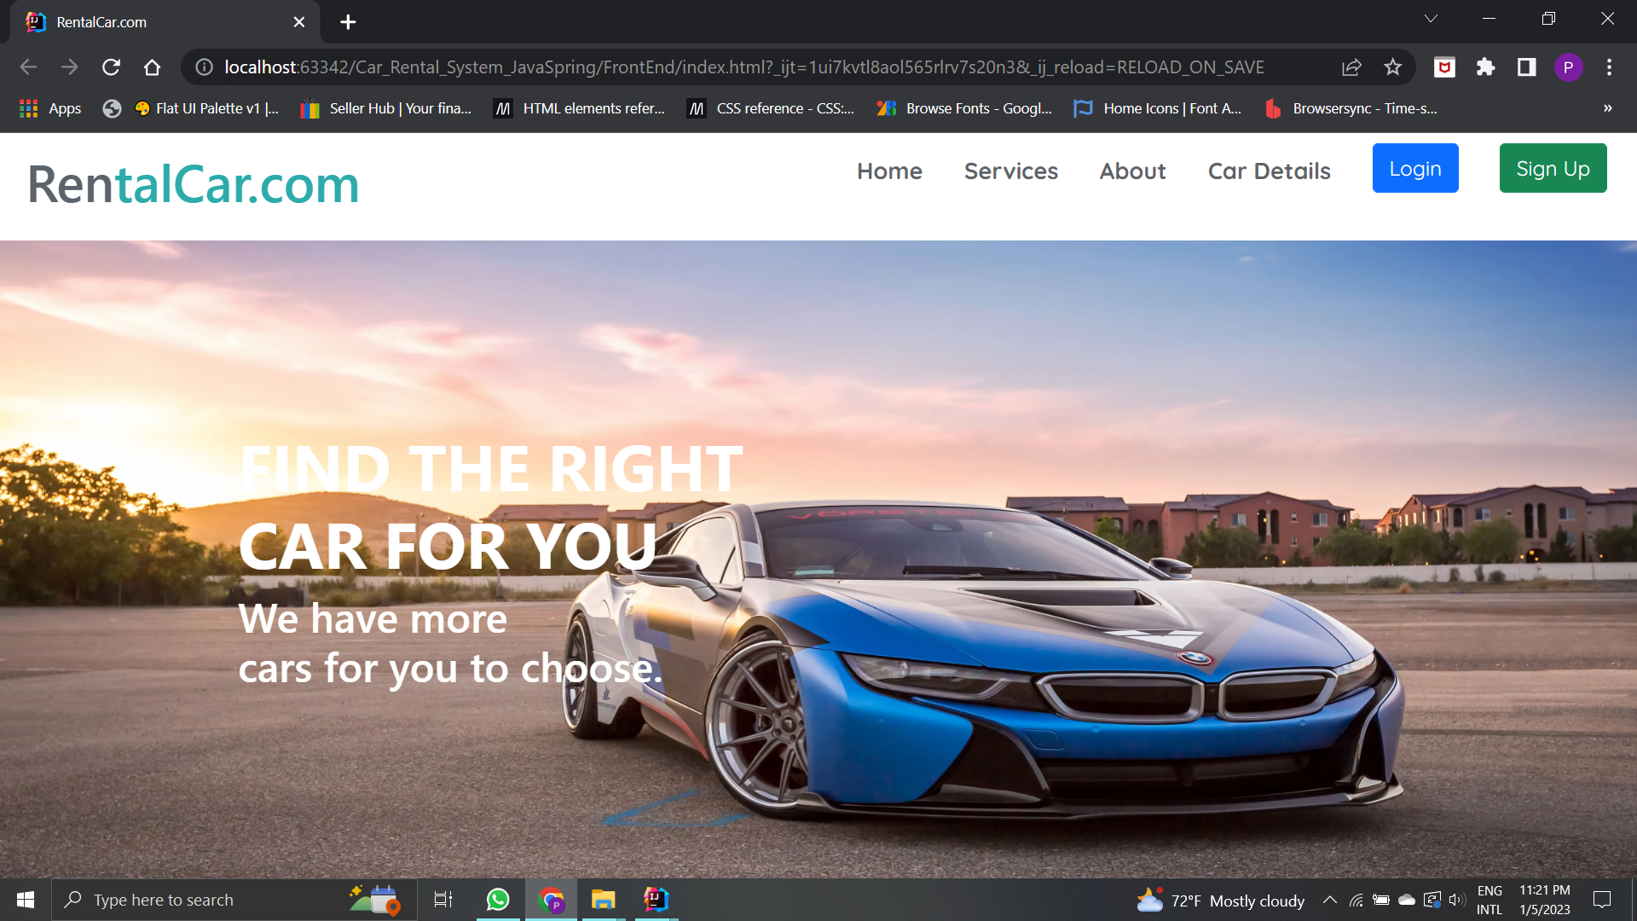Open the Extensions puzzle icon
Viewport: 1637px width, 921px height.
pos(1485,67)
